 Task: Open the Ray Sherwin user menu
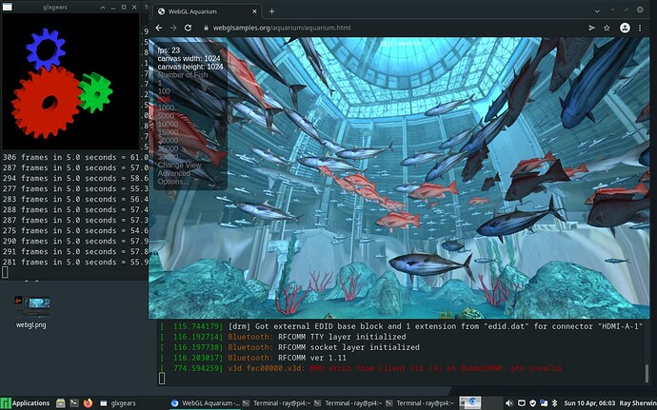point(638,403)
